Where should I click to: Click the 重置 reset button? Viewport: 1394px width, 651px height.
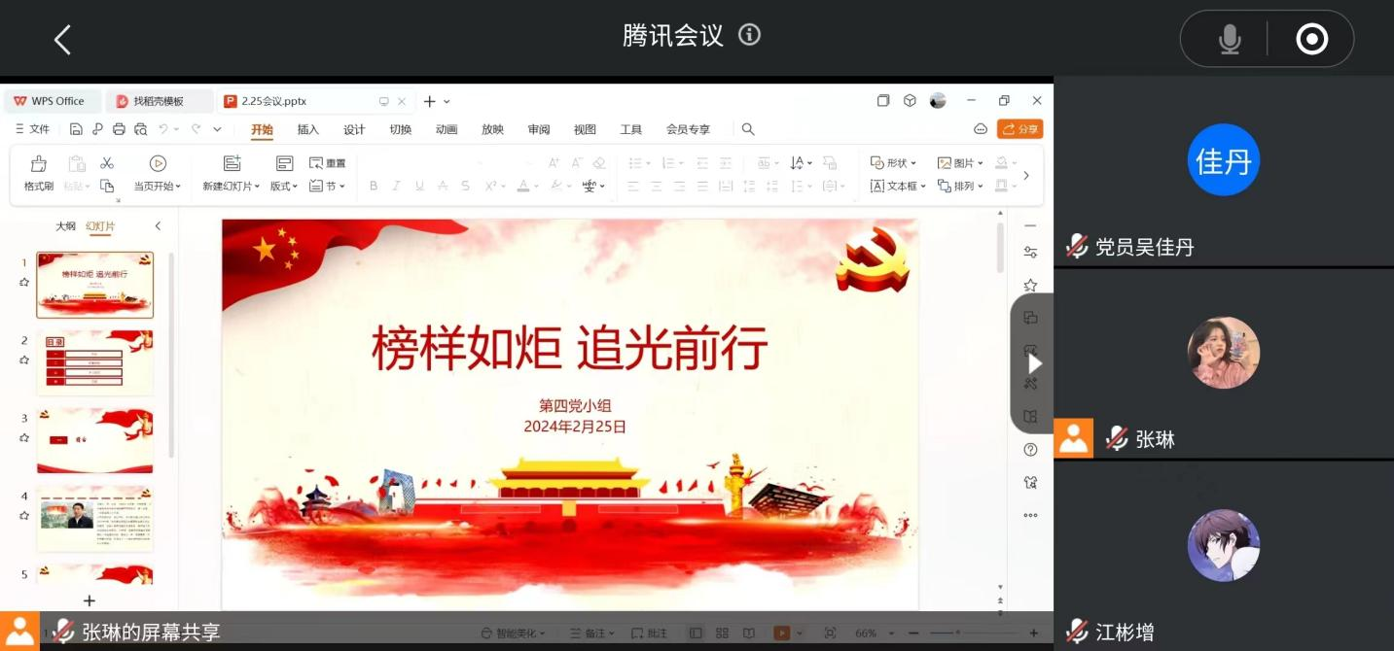coord(328,163)
